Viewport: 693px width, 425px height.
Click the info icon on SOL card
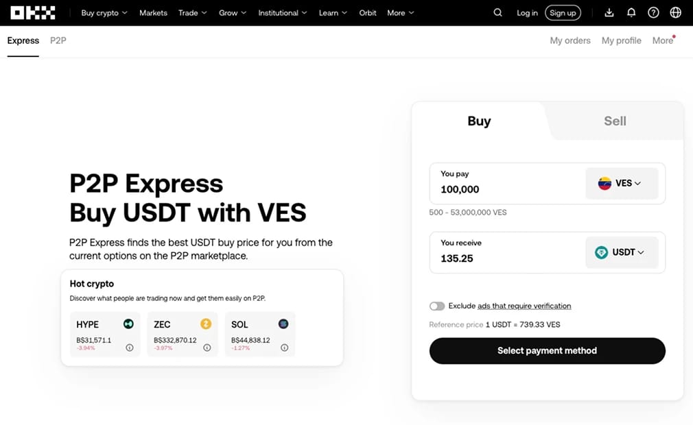[284, 348]
